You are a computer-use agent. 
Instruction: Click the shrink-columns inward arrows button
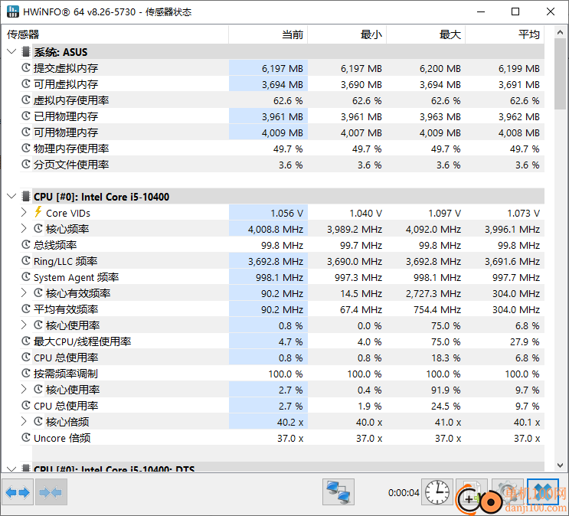pos(51,492)
